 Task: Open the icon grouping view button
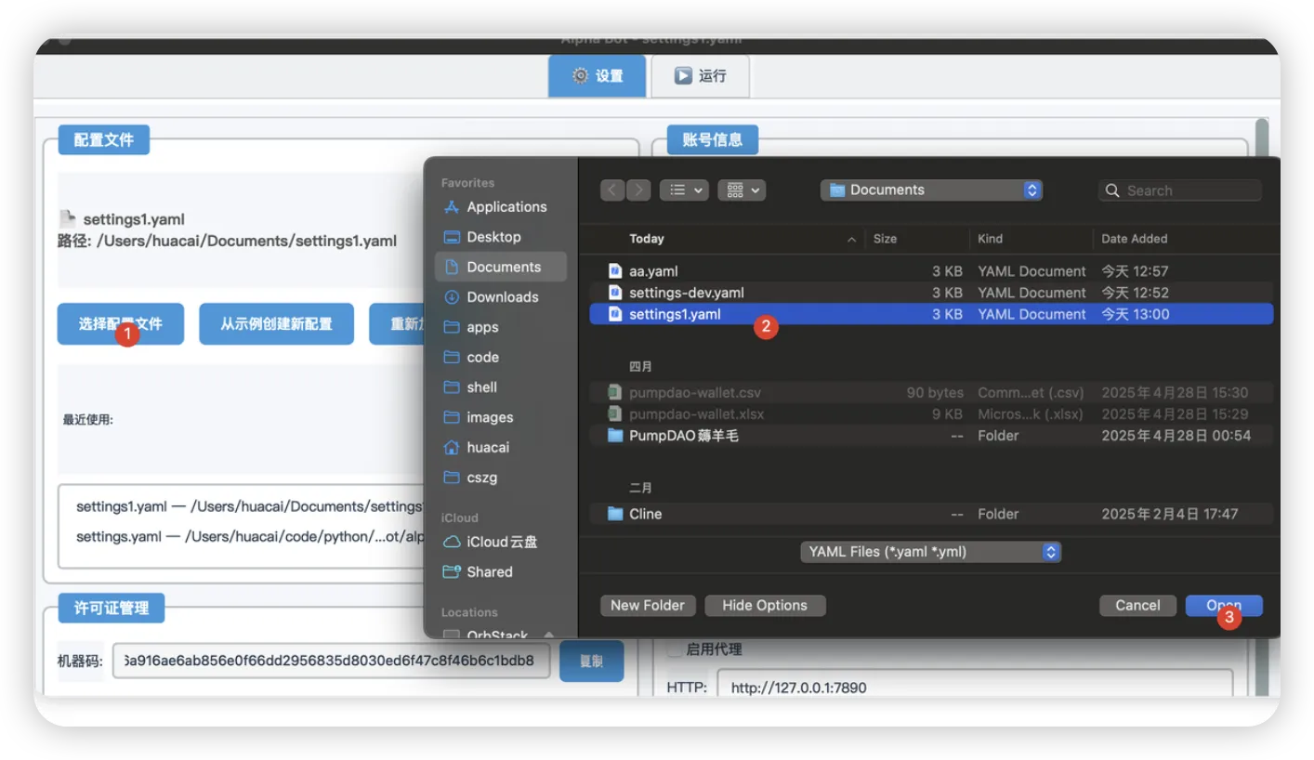point(741,190)
